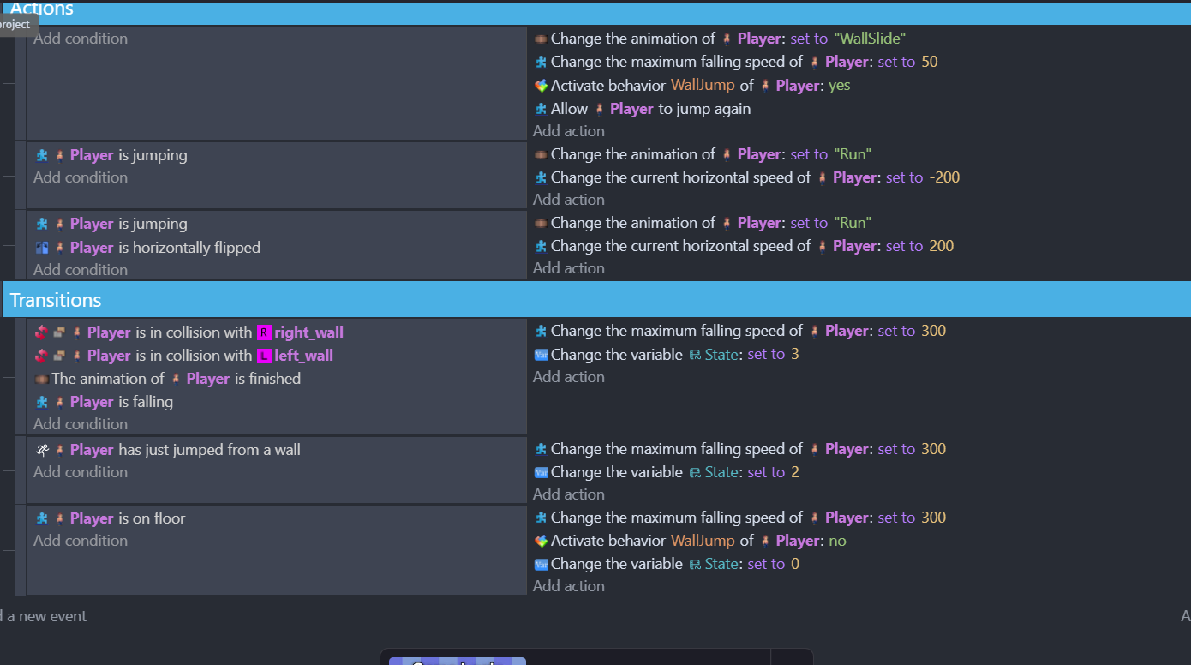
Task: Click the platformer icon beside 'Player is falling'
Action: pyautogui.click(x=42, y=402)
